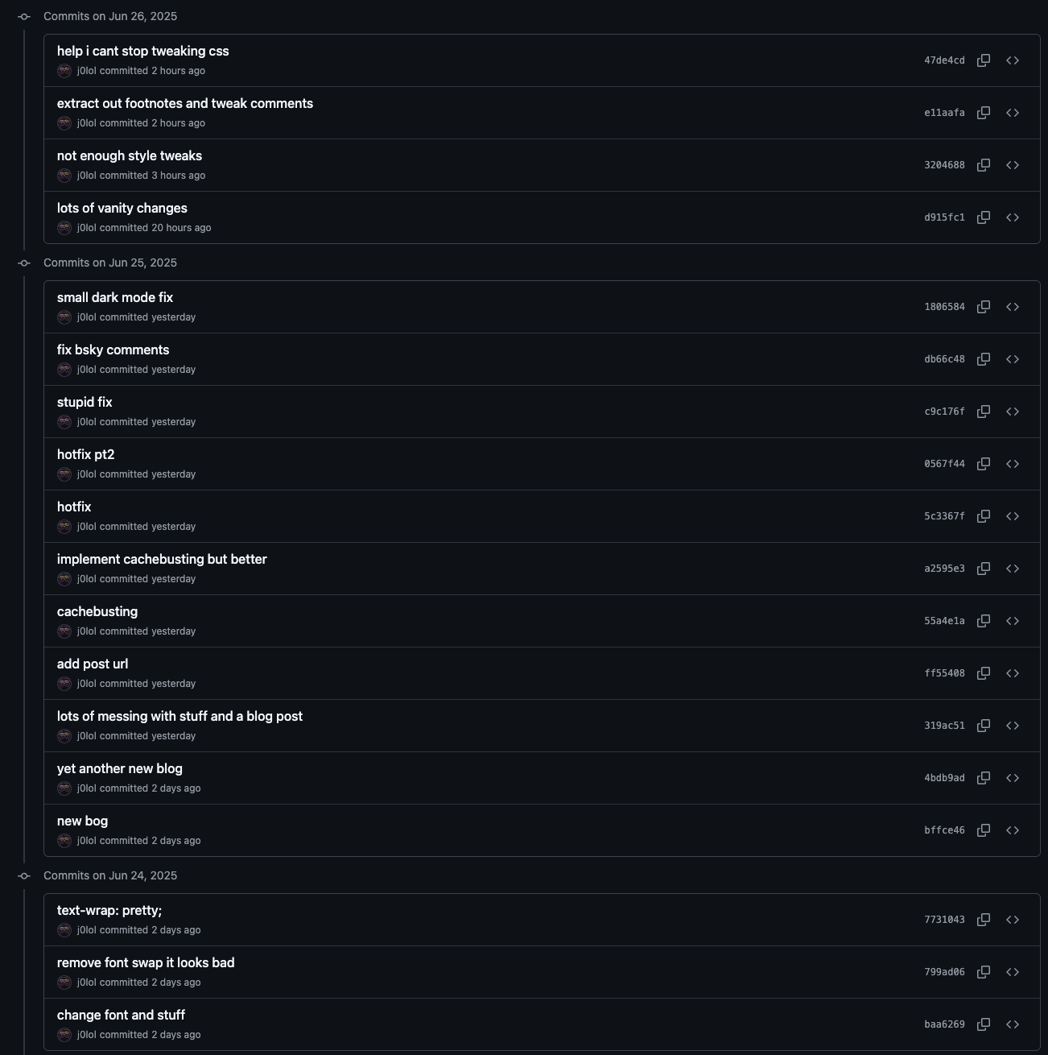Click commit hash 5c3367f for hotfix

coord(944,516)
